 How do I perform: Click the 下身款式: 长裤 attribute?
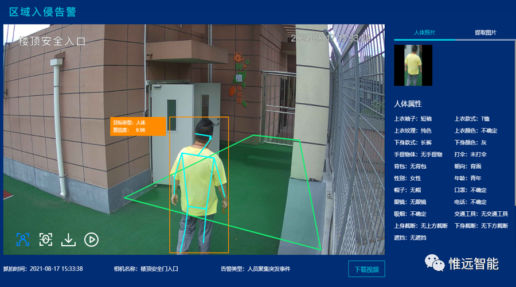[413, 143]
